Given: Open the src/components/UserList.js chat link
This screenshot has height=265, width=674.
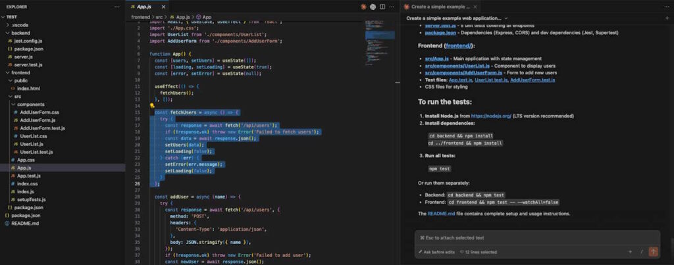Looking at the screenshot, I should 457,66.
